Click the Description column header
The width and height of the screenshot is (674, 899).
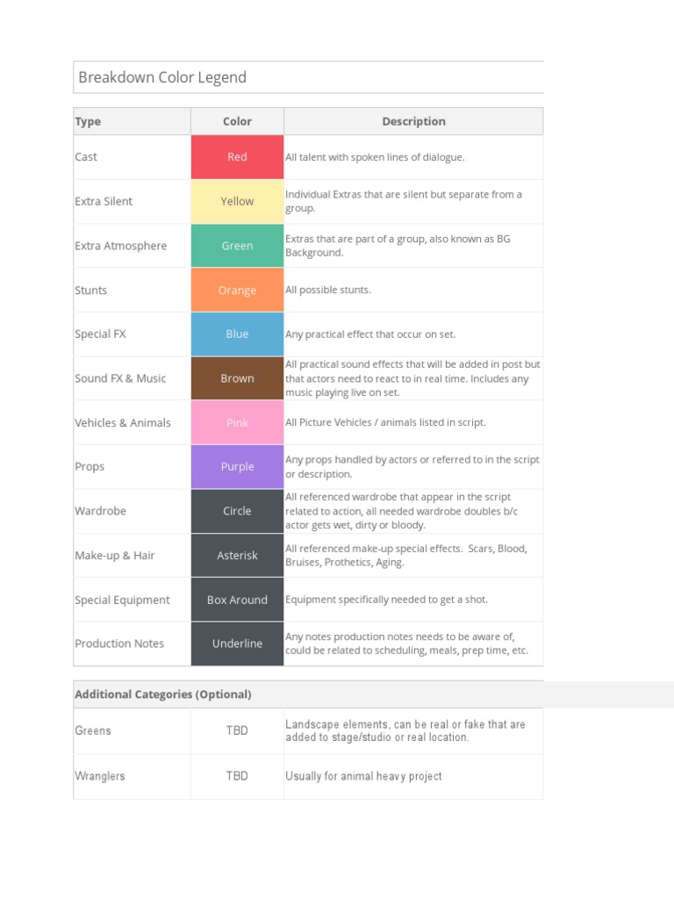point(413,121)
